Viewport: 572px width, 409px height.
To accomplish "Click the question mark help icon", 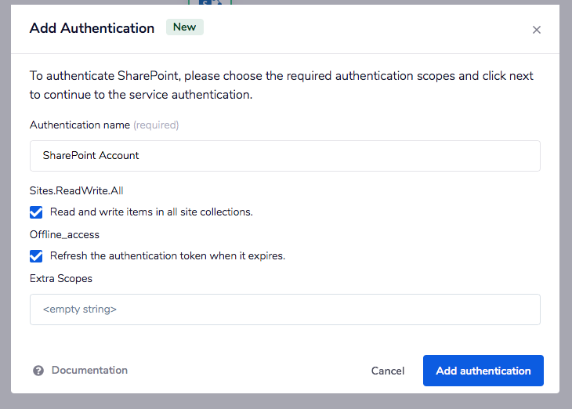I will point(38,371).
